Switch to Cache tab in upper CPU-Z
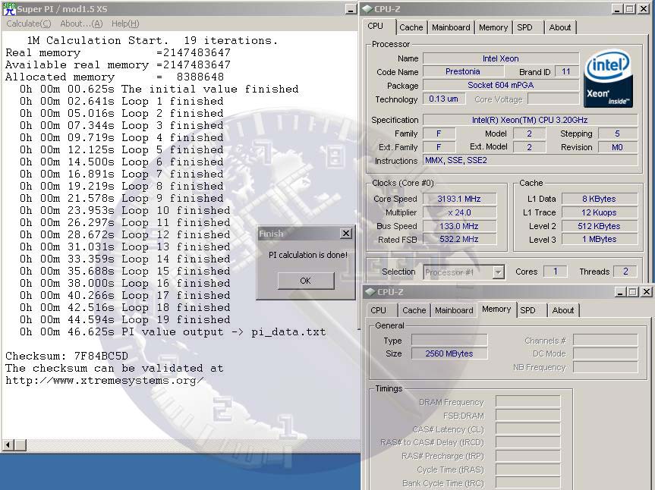Viewport: 655px width, 490px height. click(x=411, y=27)
